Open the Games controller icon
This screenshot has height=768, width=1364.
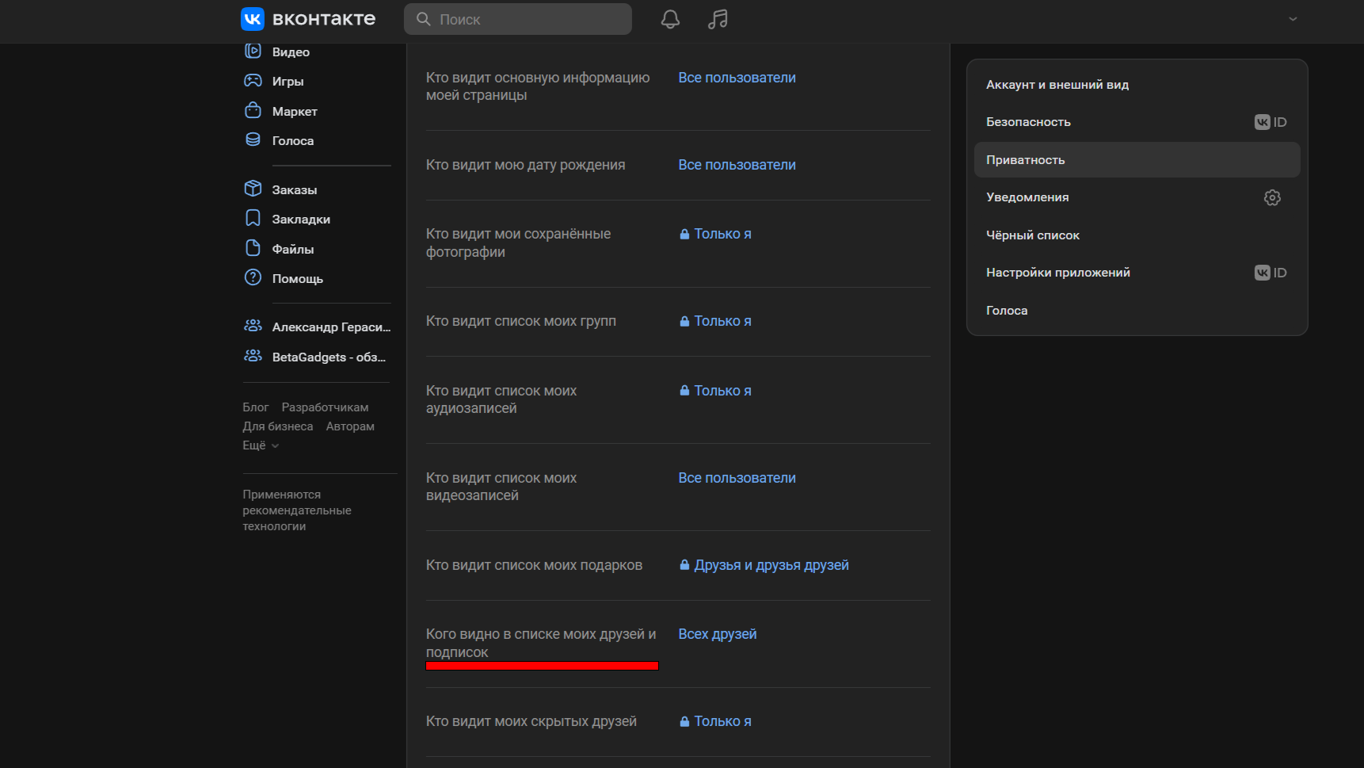click(x=253, y=81)
